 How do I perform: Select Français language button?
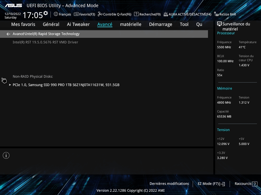[x=65, y=14]
